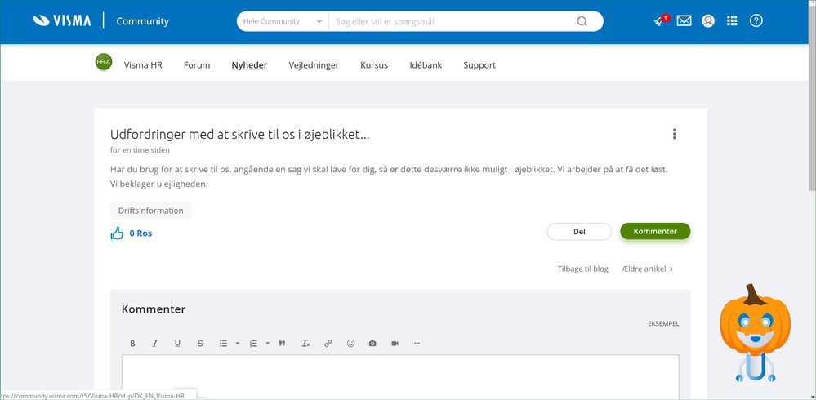Open the Support tab
The height and width of the screenshot is (400, 816).
479,65
